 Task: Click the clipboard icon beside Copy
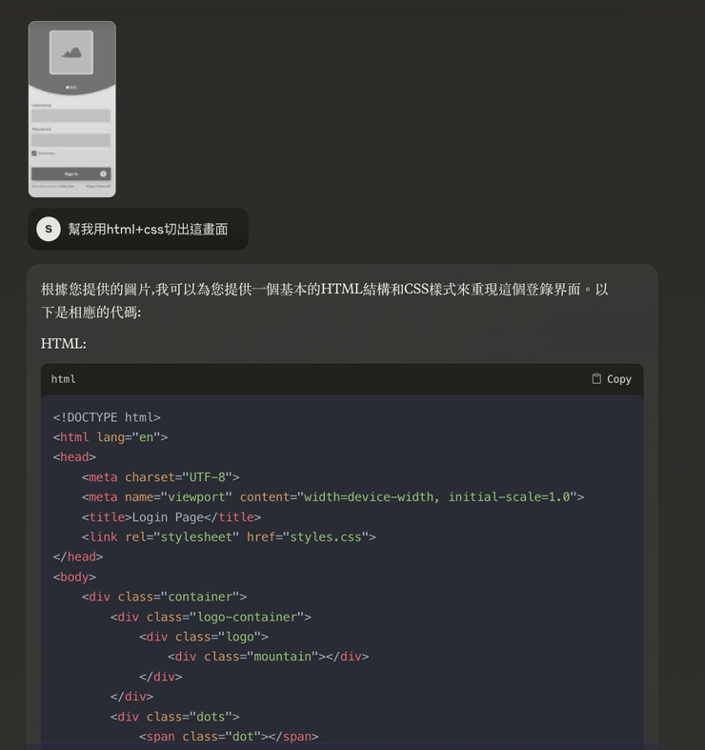coord(596,378)
